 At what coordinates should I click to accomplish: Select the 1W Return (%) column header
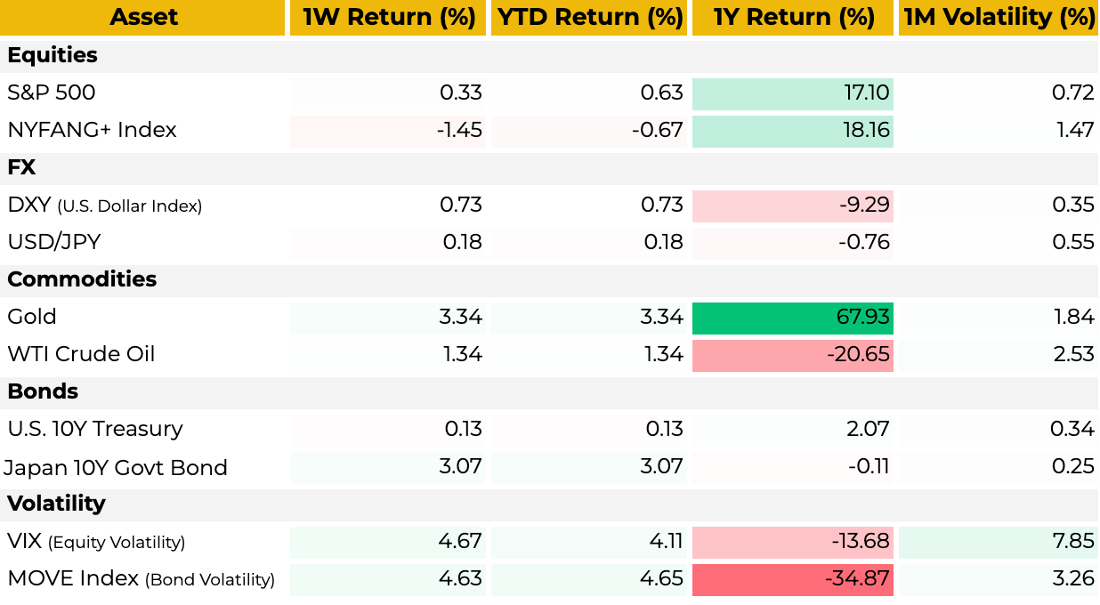[x=388, y=17]
